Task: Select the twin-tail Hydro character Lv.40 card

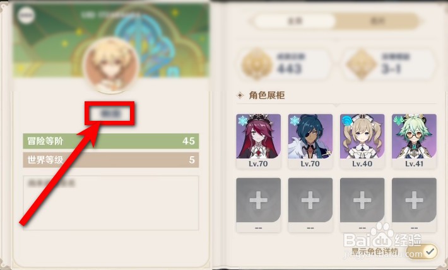Action: coord(362,142)
